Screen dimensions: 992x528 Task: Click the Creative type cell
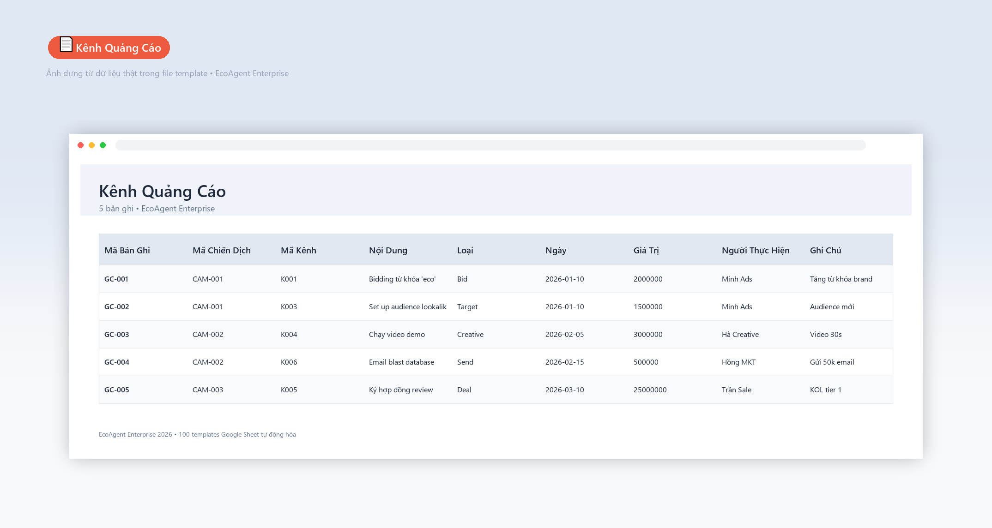pos(470,334)
